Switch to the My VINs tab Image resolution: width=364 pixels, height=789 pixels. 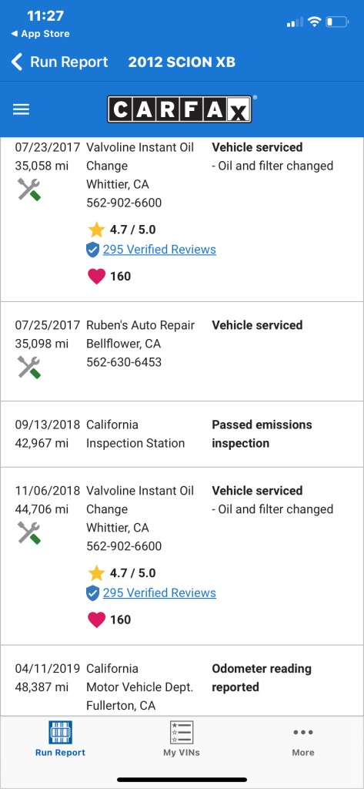182,739
